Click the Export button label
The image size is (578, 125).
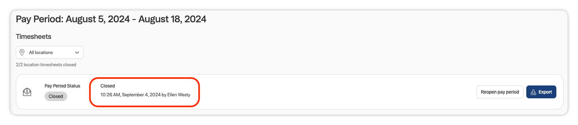pyautogui.click(x=545, y=92)
